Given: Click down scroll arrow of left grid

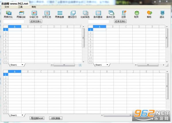Looking at the screenshot, I should pos(83,62).
